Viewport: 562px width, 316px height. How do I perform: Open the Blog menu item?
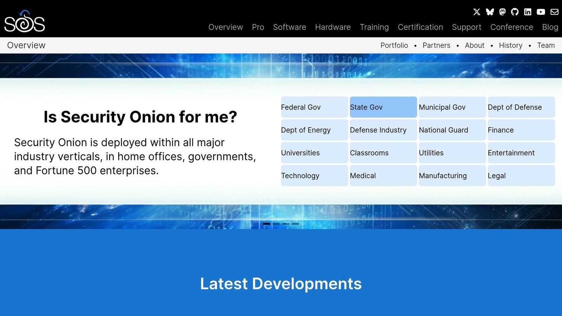point(550,27)
